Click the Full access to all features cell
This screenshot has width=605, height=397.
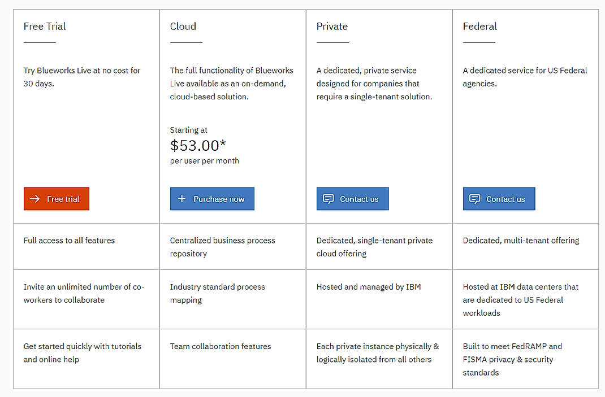[69, 241]
